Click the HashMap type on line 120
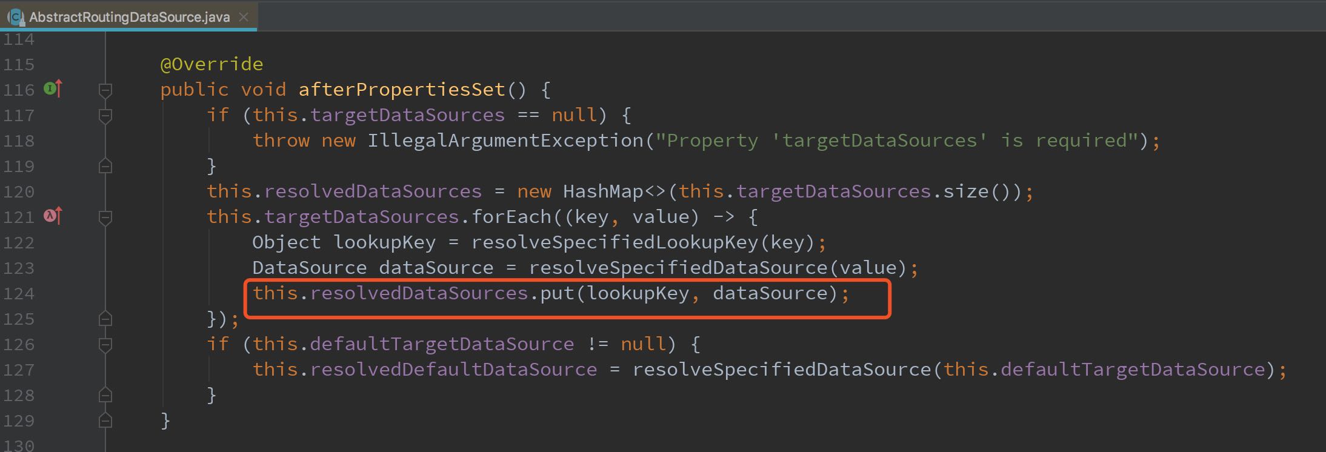1326x452 pixels. (603, 191)
